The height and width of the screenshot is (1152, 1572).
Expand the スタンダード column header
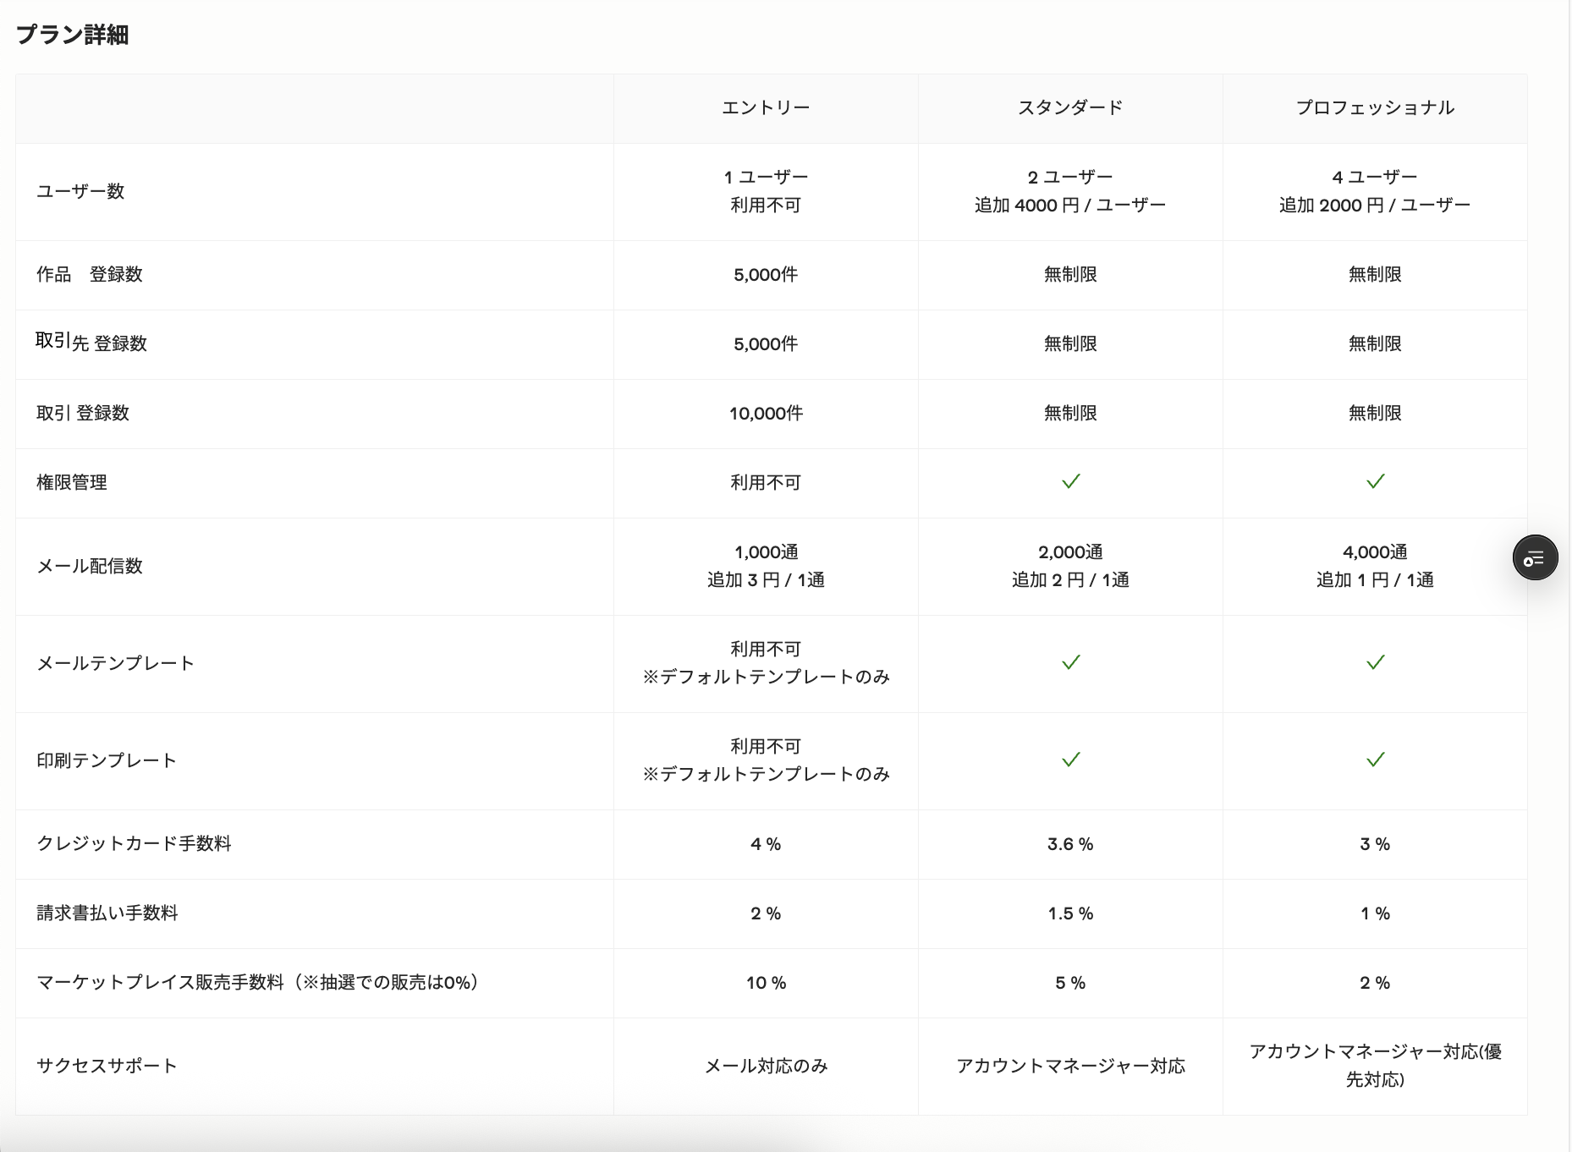point(1069,107)
